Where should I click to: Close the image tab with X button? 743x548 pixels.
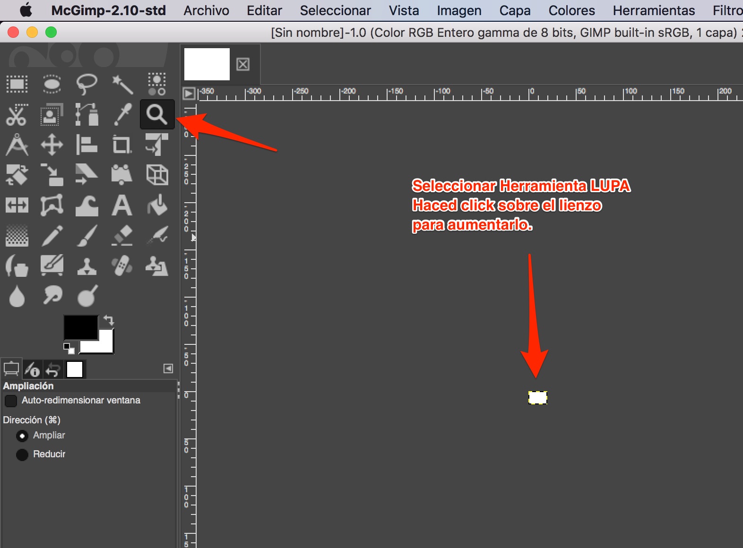pos(243,64)
